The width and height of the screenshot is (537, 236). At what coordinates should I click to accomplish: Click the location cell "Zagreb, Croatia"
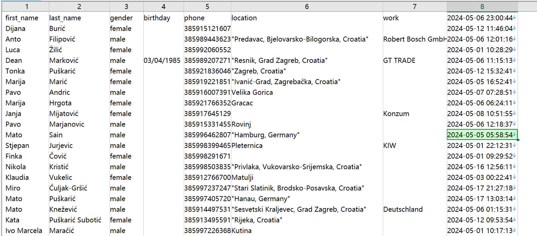pos(307,71)
